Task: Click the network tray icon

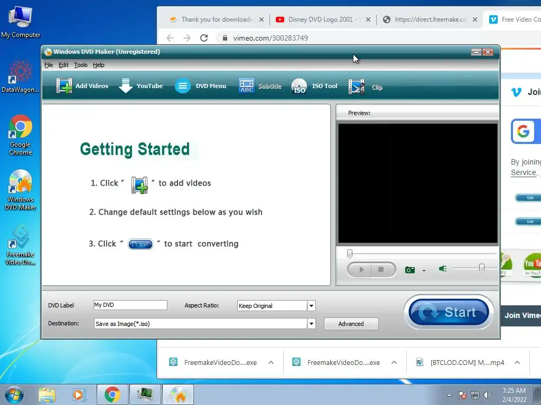Action: tap(475, 395)
